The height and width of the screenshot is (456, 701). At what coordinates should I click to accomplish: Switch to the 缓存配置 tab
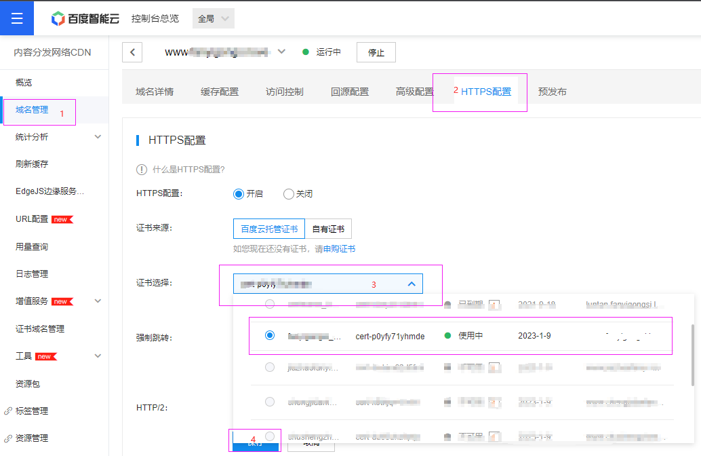220,92
